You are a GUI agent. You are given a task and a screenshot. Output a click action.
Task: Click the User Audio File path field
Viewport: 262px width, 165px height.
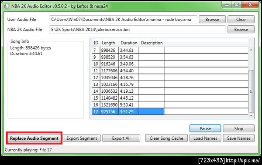pos(123,20)
